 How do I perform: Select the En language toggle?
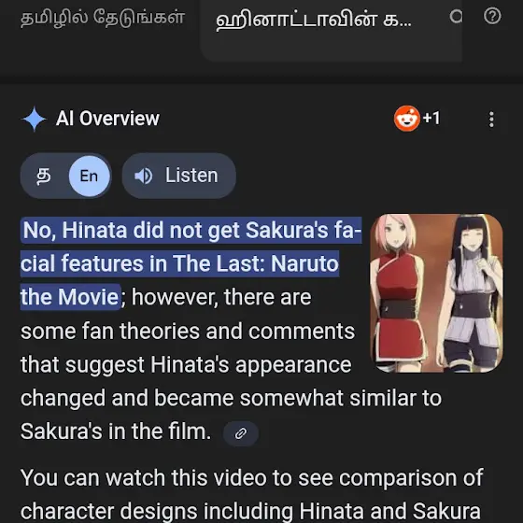[89, 176]
